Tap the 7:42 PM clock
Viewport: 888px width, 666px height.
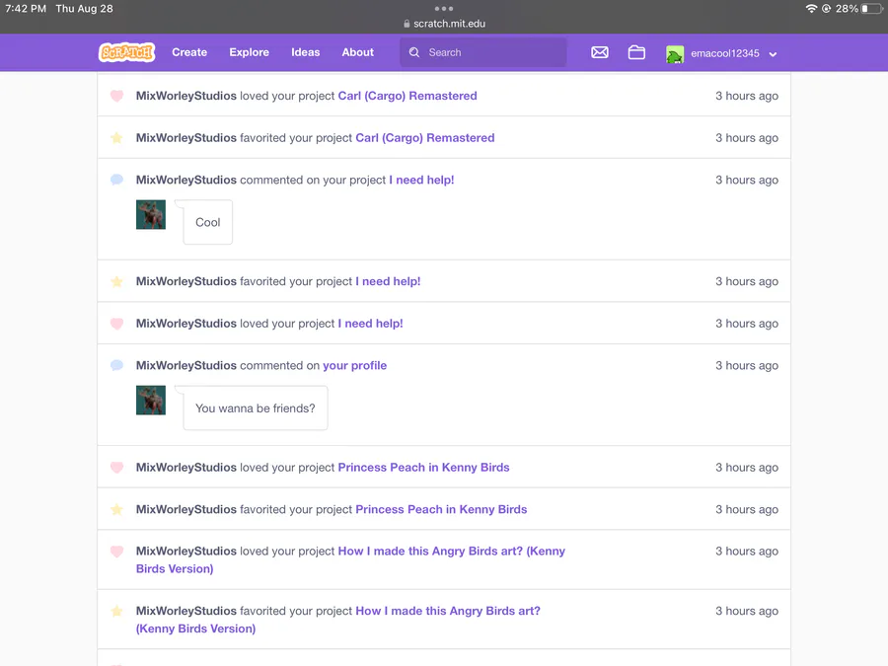(26, 9)
